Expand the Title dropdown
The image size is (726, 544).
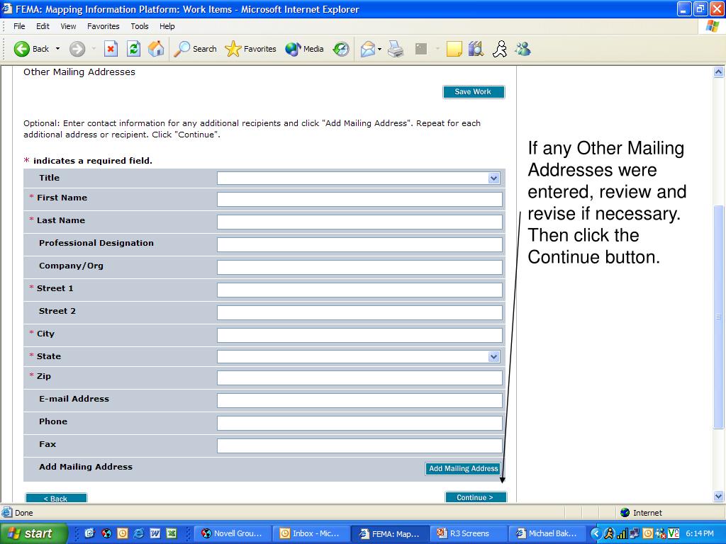[493, 178]
